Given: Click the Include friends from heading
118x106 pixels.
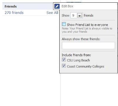Looking at the screenshot, I should (76, 55).
